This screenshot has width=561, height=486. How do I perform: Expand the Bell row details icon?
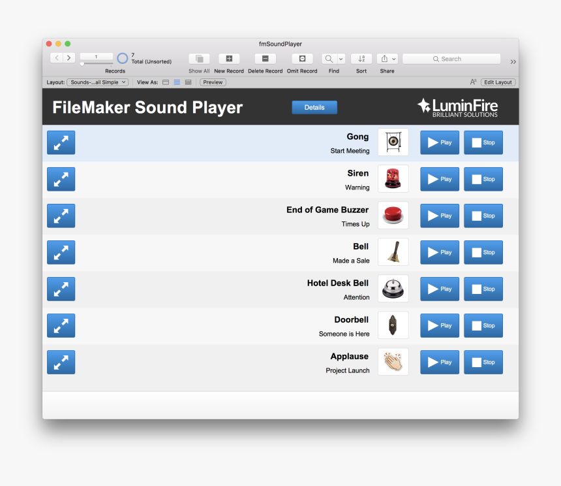(x=61, y=252)
